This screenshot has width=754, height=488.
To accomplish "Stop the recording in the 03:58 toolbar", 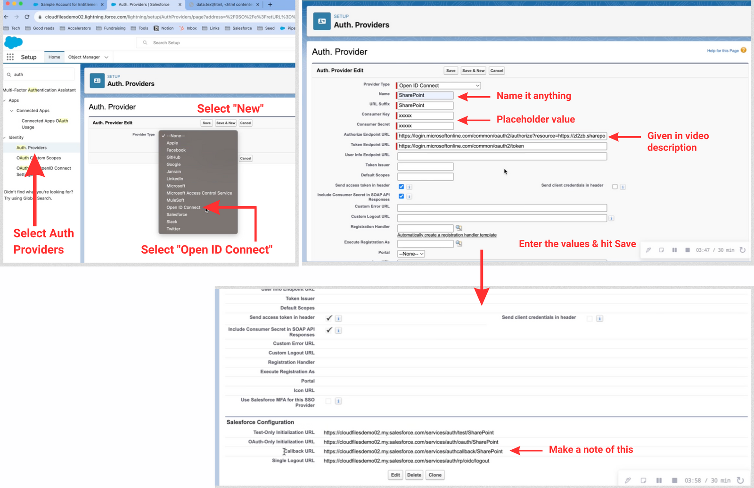I will [x=674, y=480].
